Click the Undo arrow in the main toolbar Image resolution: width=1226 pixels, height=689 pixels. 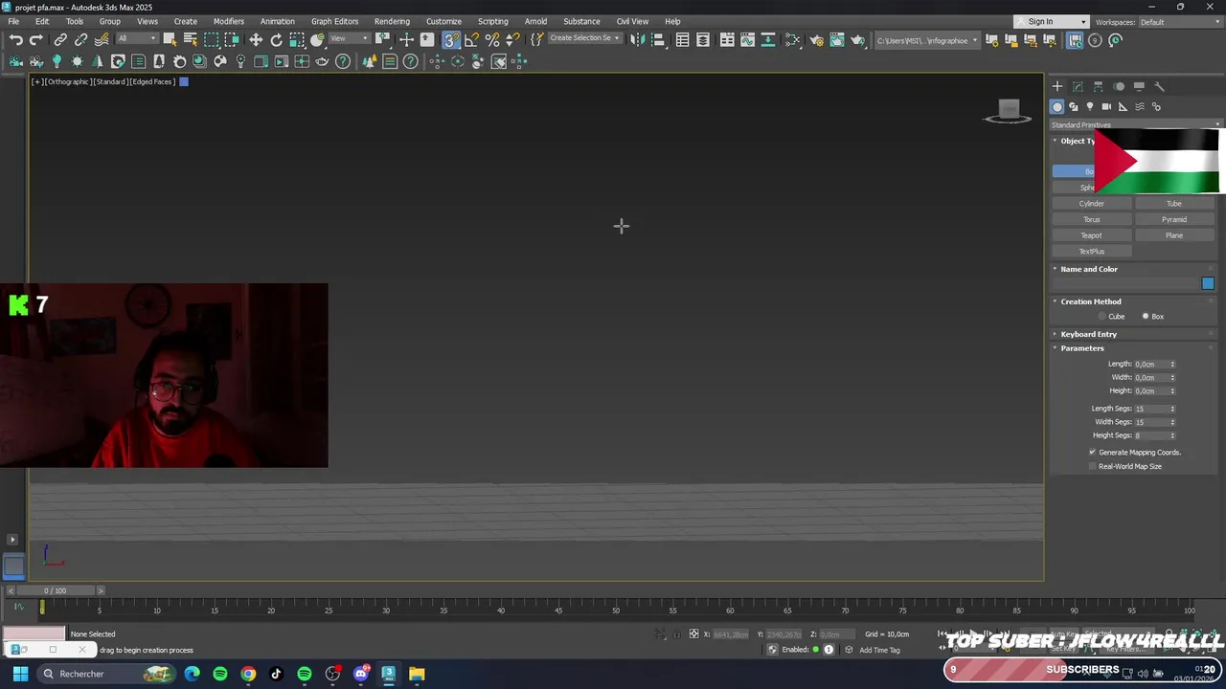[16, 40]
